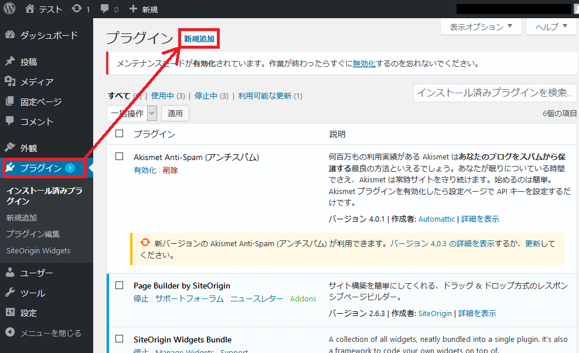The width and height of the screenshot is (579, 353).
Task: Click the コメント speech bubble icon in sidebar
Action: point(10,121)
